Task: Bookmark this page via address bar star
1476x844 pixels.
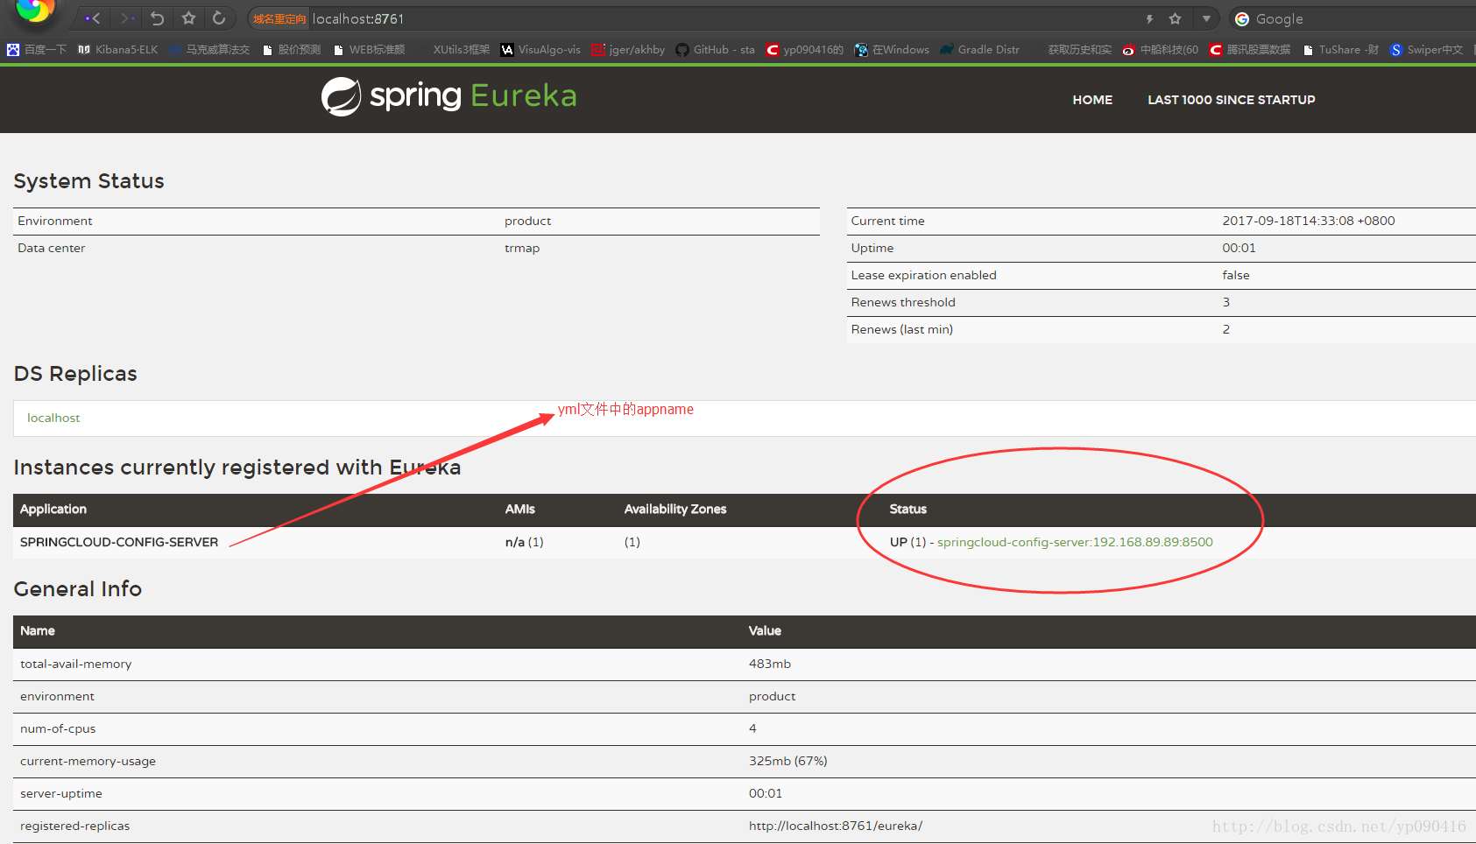Action: [1176, 18]
